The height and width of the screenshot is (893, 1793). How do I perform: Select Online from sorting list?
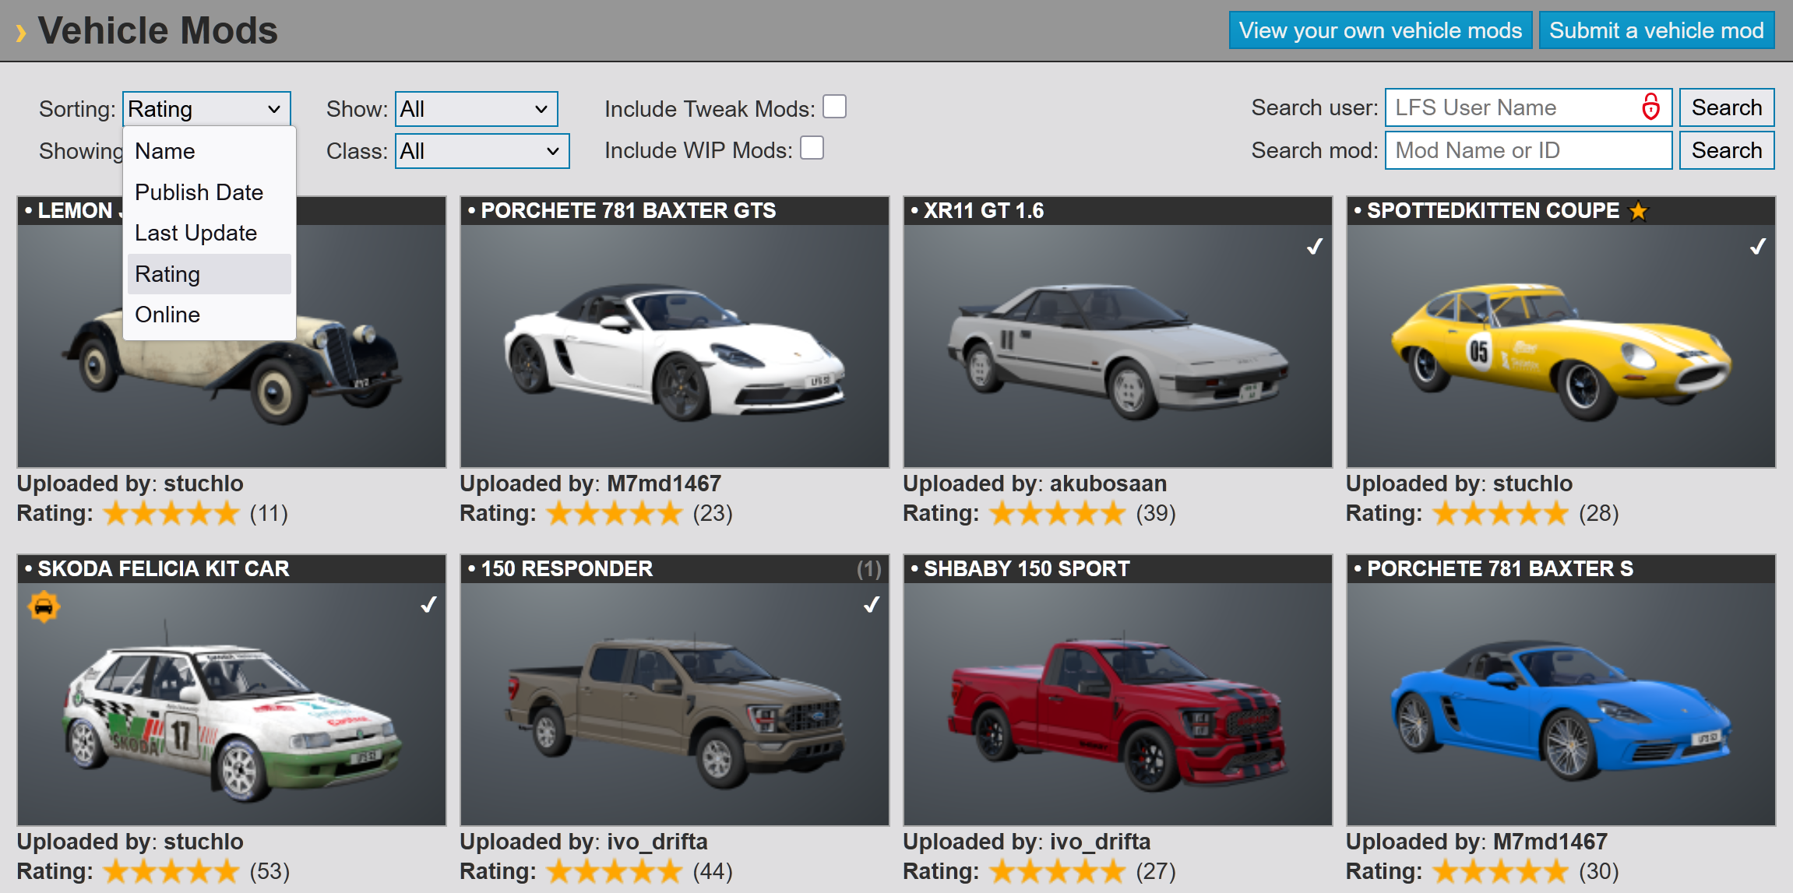tap(167, 315)
